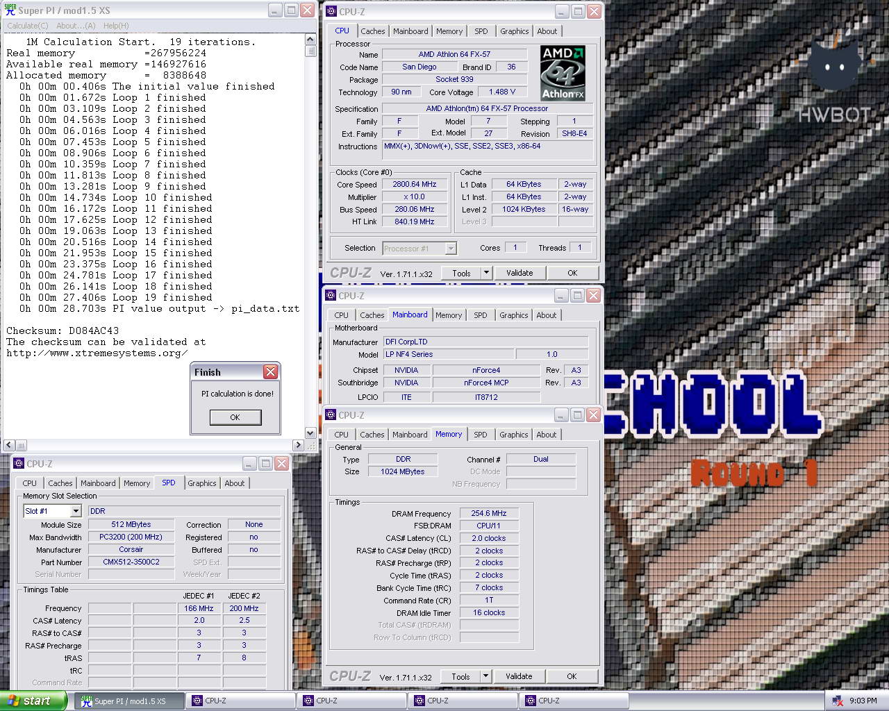Click CAS# Latency 2.0 clocks value
The width and height of the screenshot is (889, 711).
point(489,539)
